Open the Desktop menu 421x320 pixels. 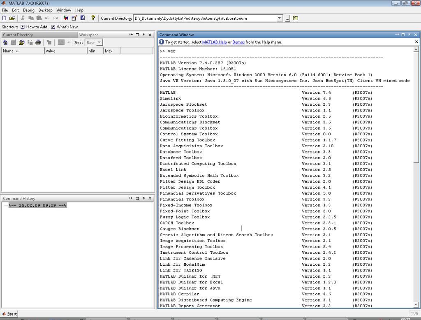point(45,10)
